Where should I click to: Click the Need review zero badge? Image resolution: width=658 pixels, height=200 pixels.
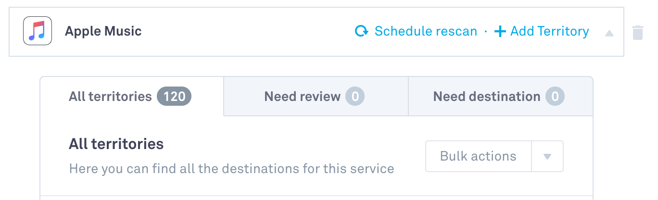point(355,97)
